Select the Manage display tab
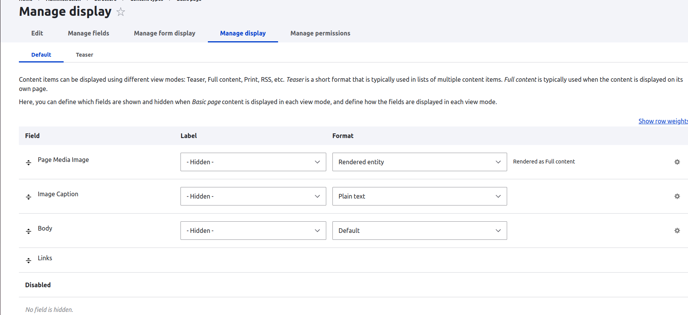Viewport: 688px width, 315px height. (243, 33)
